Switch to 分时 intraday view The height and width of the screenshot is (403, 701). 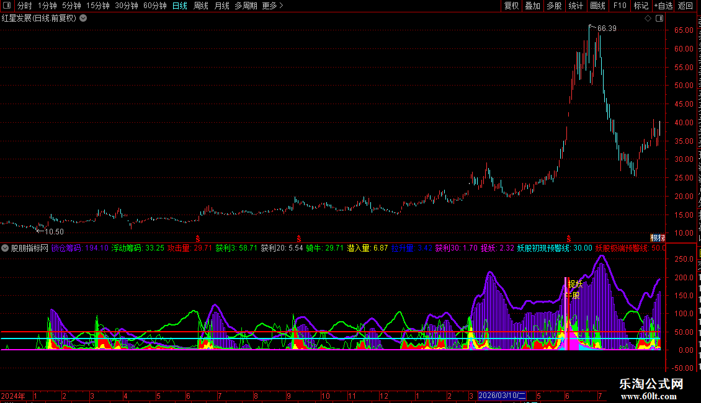tap(25, 6)
